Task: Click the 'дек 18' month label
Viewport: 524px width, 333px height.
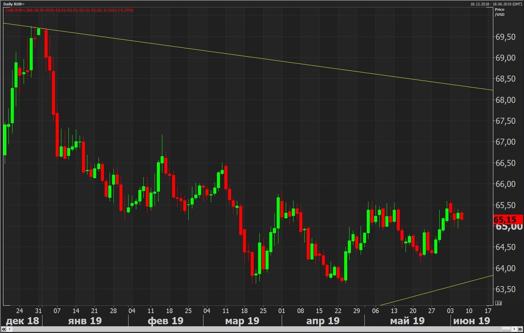Action: (x=22, y=321)
